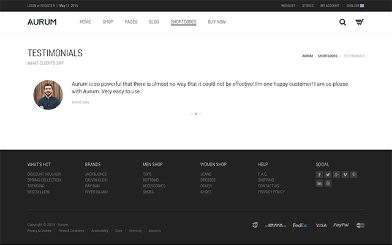The height and width of the screenshot is (245, 392).
Task: Open the Pinterest social icon
Action: click(354, 175)
